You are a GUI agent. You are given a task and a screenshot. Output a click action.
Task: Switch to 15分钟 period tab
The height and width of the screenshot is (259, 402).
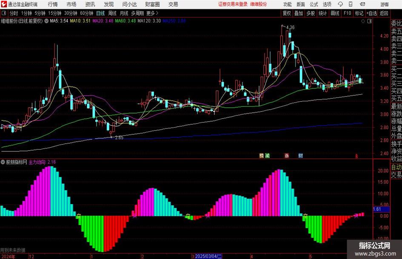coord(55,13)
